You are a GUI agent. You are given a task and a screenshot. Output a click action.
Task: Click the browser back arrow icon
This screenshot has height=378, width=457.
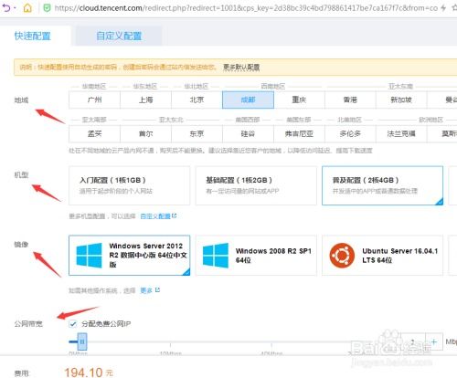pyautogui.click(x=6, y=7)
